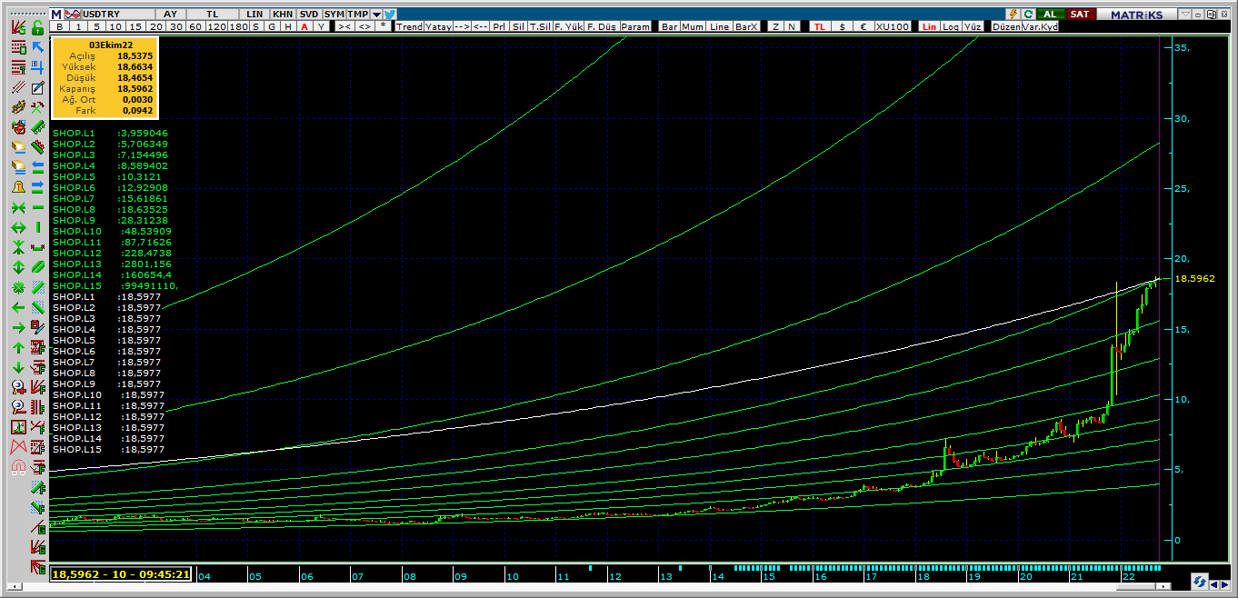Screen dimensions: 1238x598
Task: Open the triangle dropdown beside MATRIKS logo
Action: point(1184,15)
